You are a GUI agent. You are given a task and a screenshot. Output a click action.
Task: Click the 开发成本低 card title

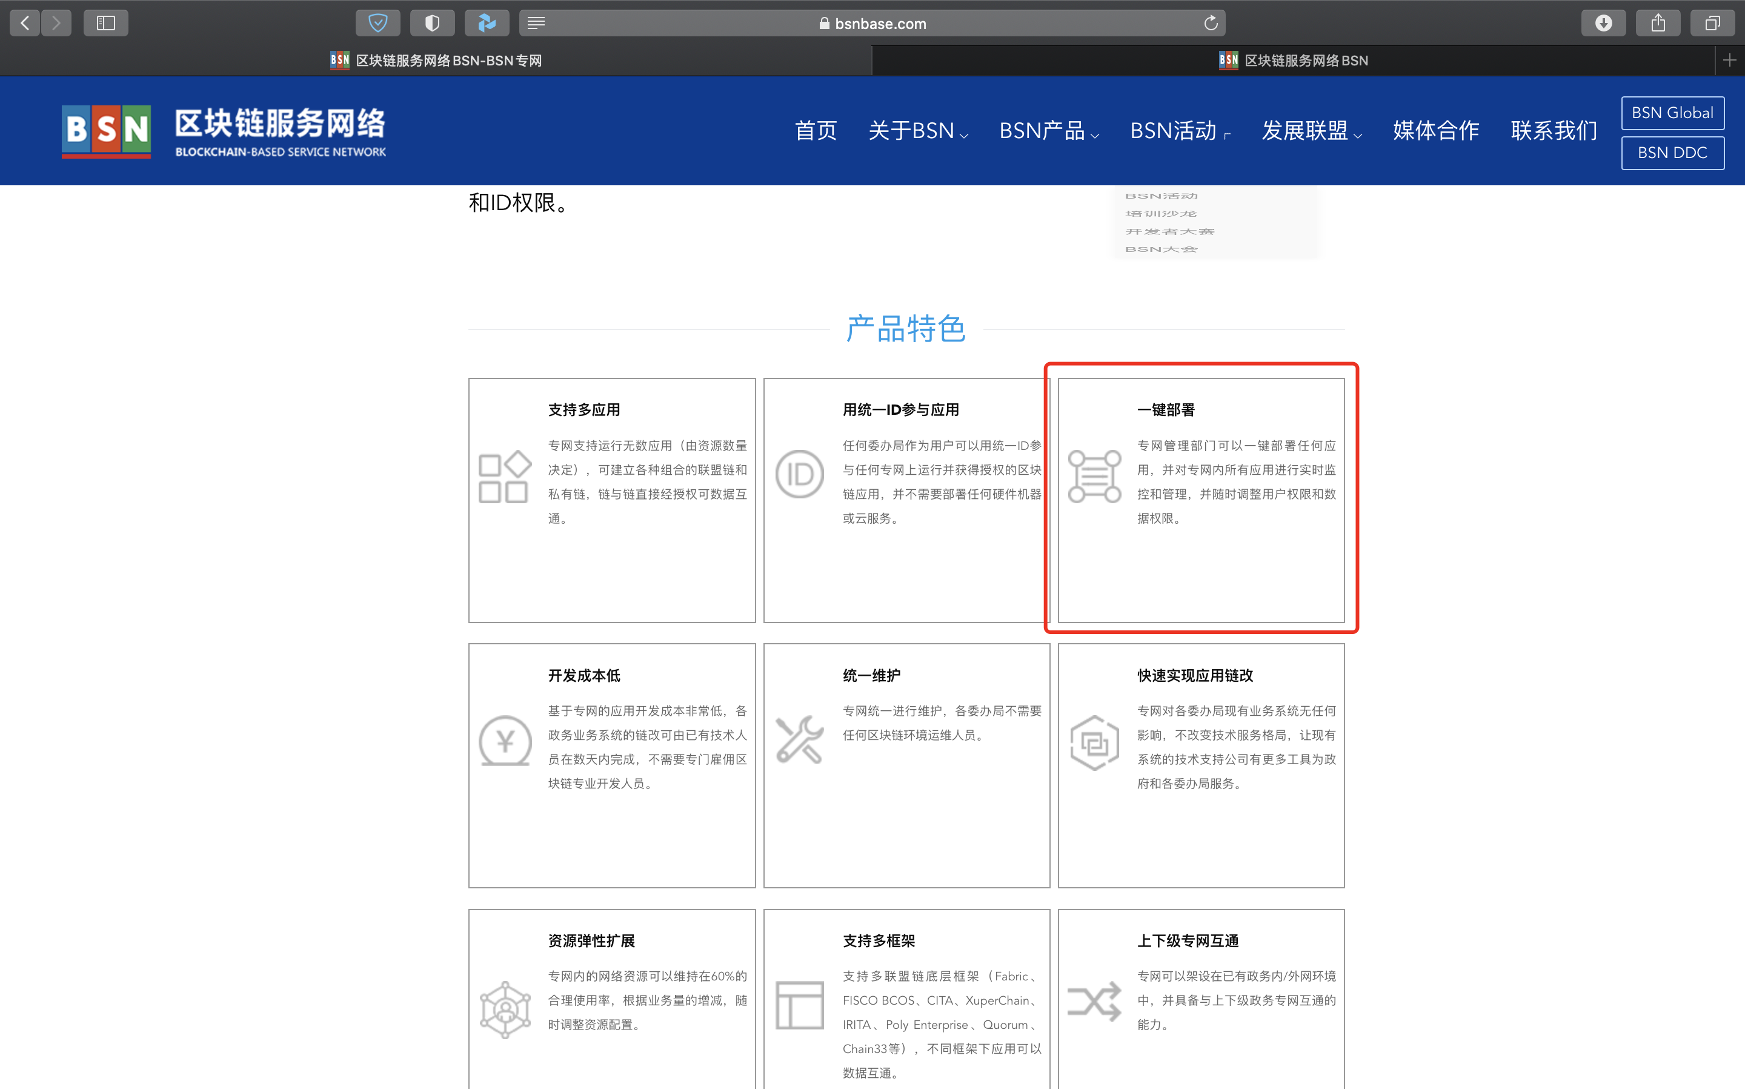click(x=584, y=675)
